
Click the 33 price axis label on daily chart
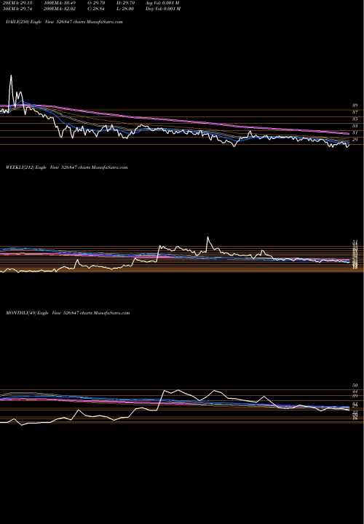coord(355,126)
